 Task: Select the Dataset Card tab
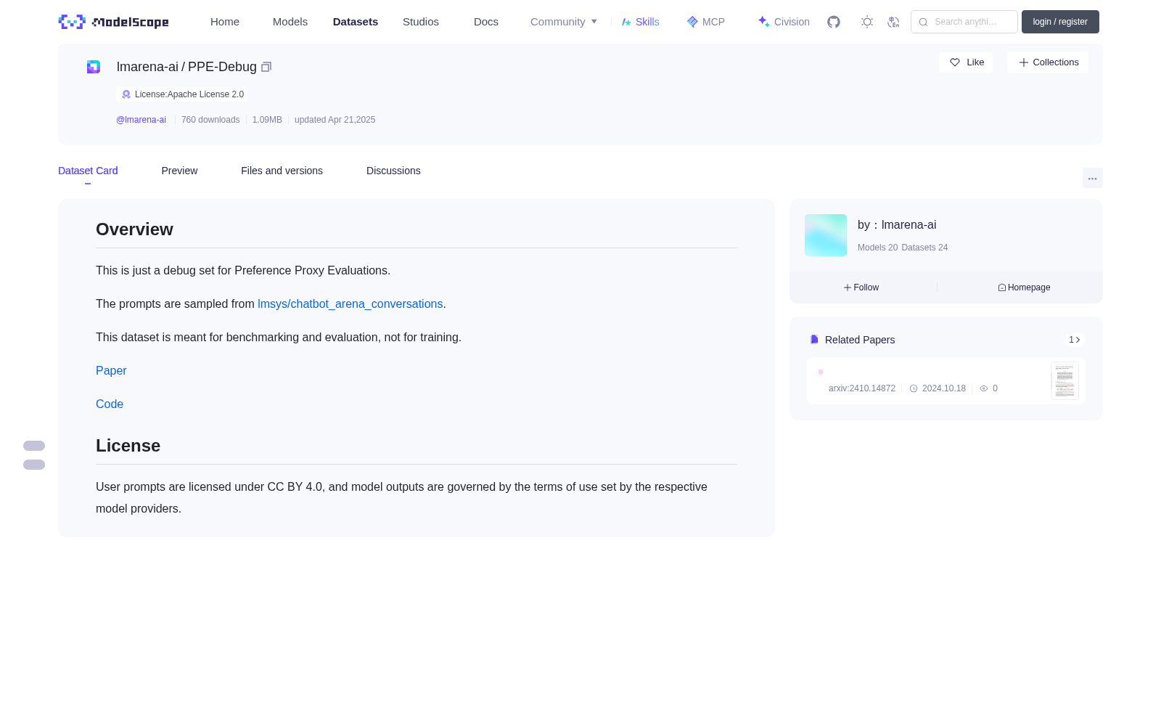click(x=88, y=171)
